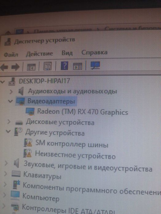Click the speaker icon for Звуковые устройства
This screenshot has height=214, width=161.
click(16, 163)
